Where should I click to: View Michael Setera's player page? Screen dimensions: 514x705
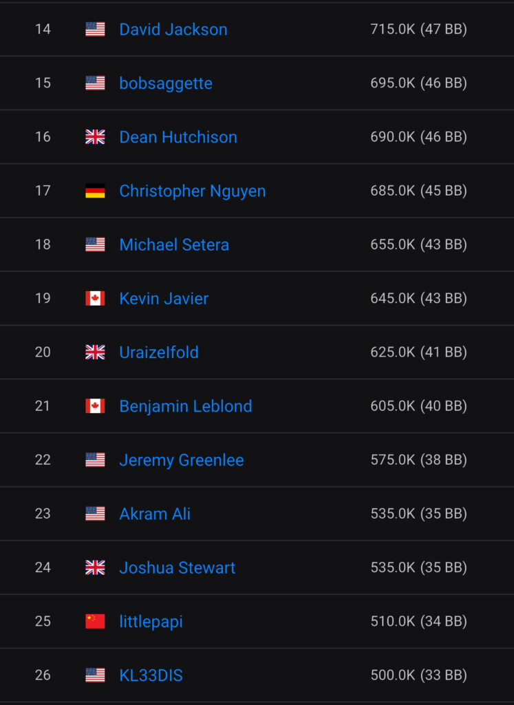pyautogui.click(x=173, y=244)
